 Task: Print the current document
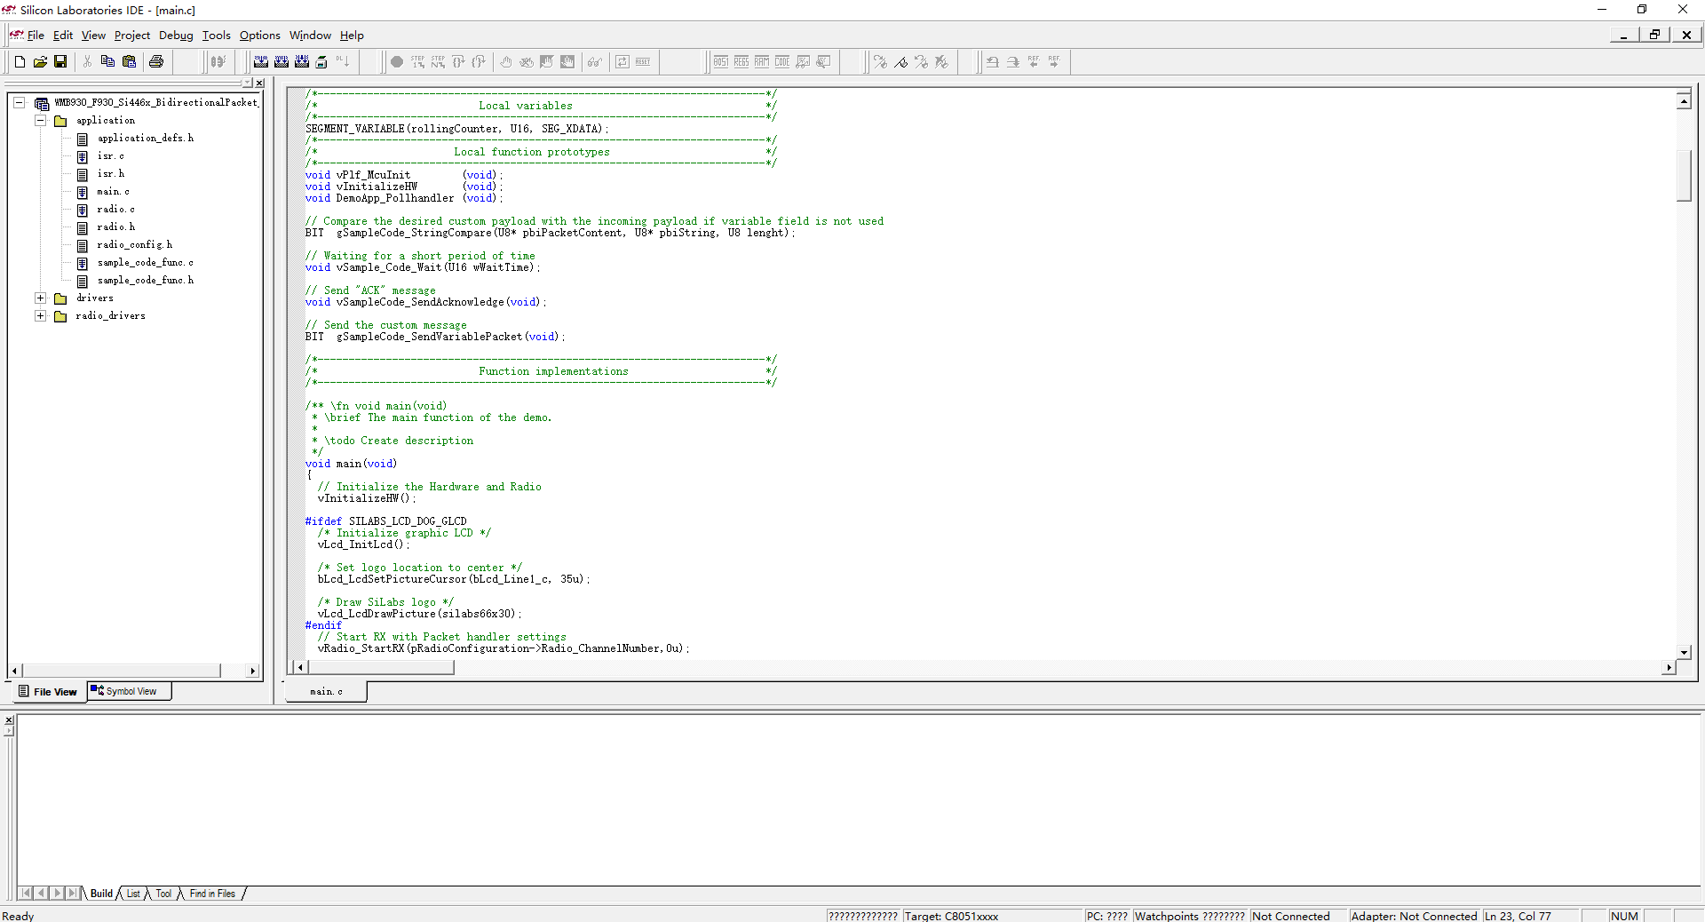(x=156, y=61)
